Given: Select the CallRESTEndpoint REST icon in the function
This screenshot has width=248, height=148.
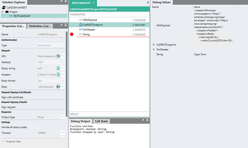Looking at the screenshot, I should click(x=81, y=25).
